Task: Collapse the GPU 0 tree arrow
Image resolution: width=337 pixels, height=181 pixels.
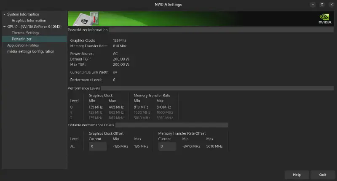Action: click(4, 27)
